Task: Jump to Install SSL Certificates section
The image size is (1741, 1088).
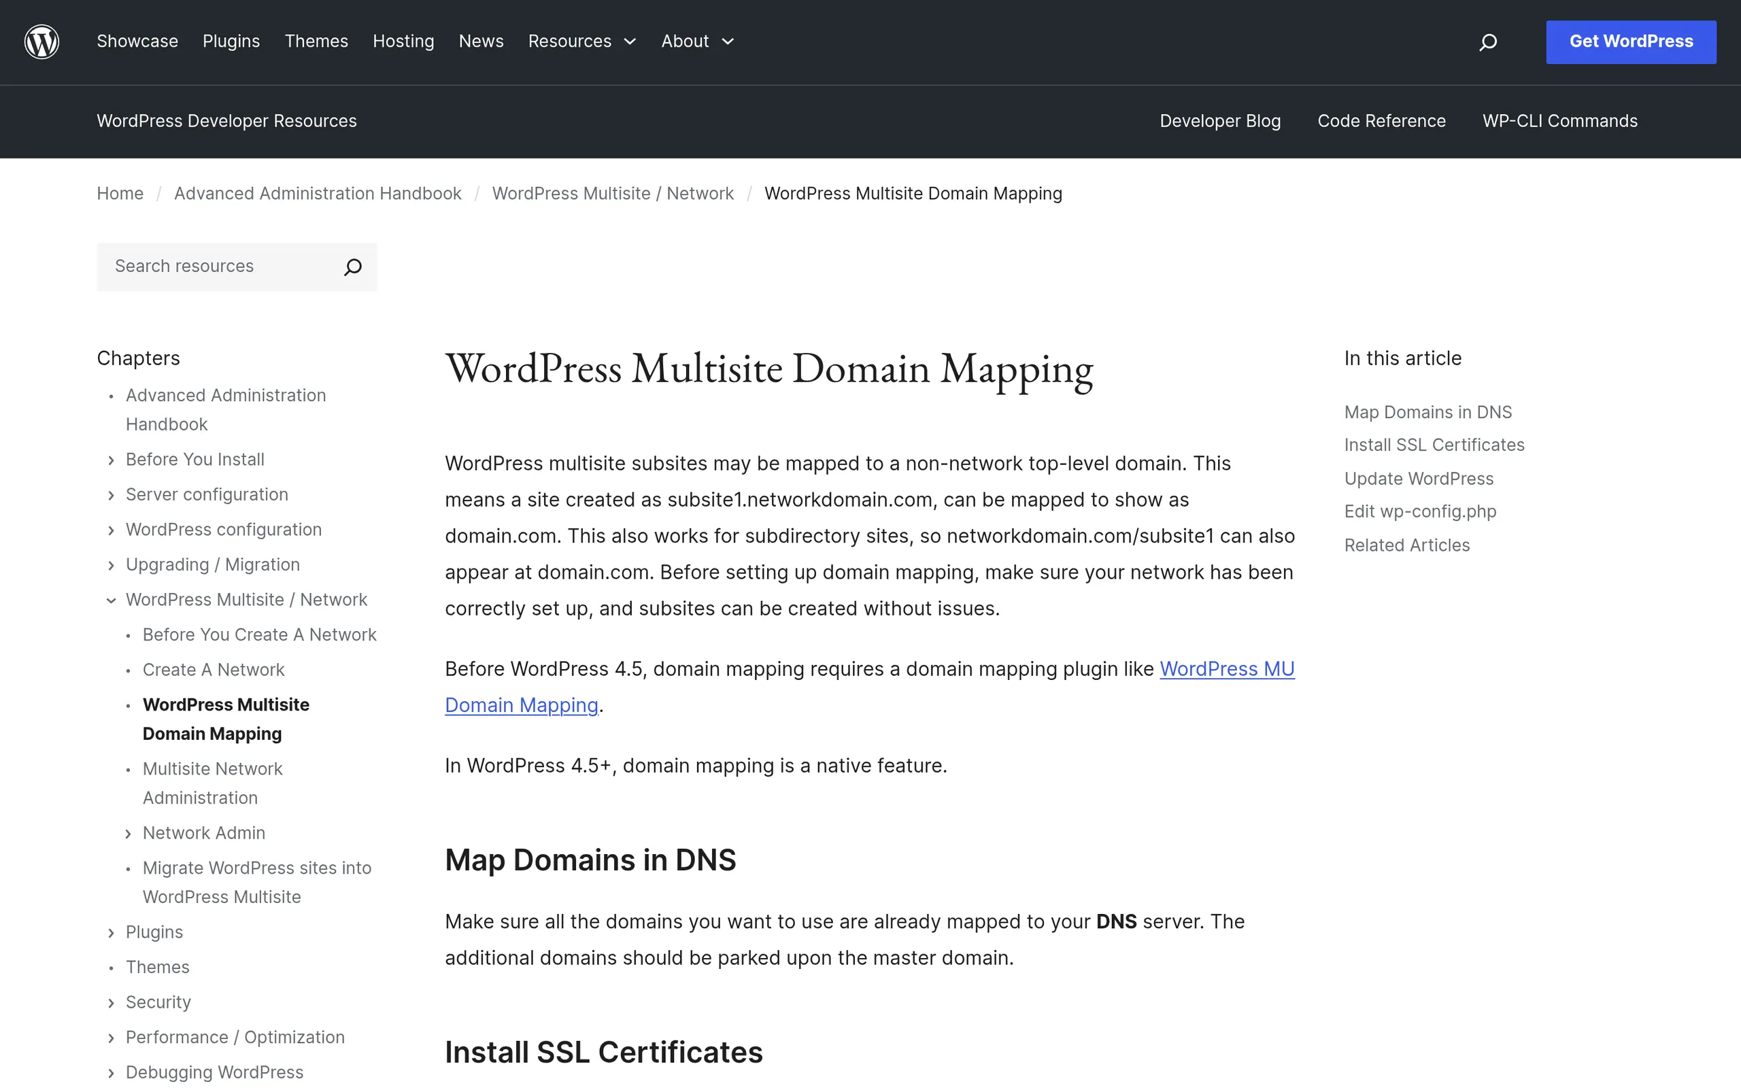Action: (1434, 445)
